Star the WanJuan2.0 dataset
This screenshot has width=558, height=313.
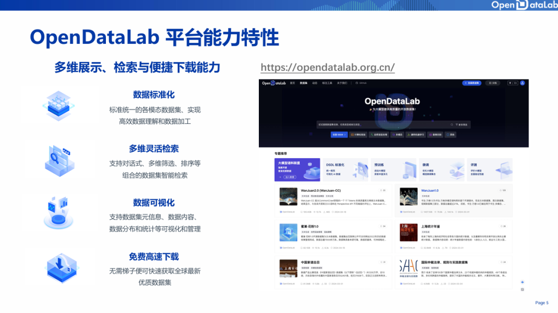tap(382, 191)
